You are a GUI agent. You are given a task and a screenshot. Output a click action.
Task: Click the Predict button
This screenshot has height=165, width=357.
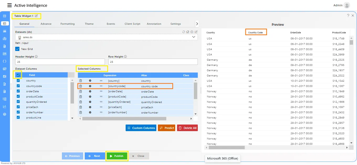tap(167, 128)
